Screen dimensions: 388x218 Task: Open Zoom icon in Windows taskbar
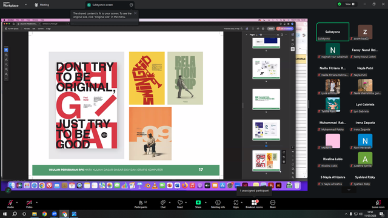[x=54, y=214]
